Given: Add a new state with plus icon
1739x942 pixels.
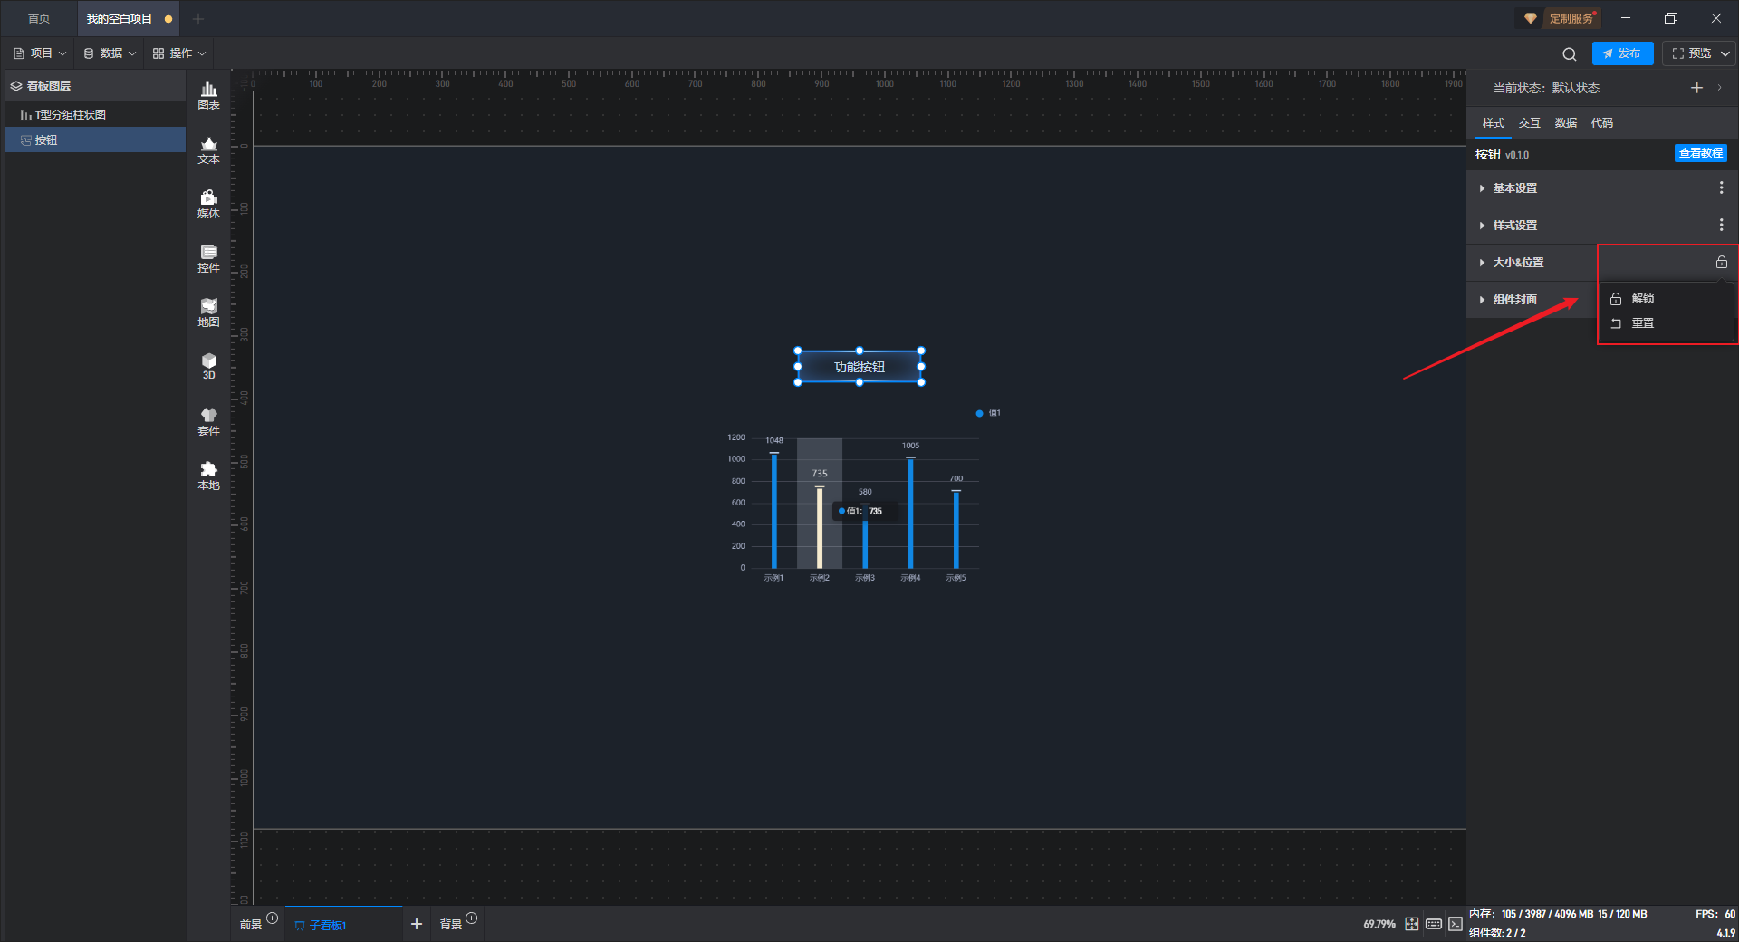Looking at the screenshot, I should click(1696, 88).
